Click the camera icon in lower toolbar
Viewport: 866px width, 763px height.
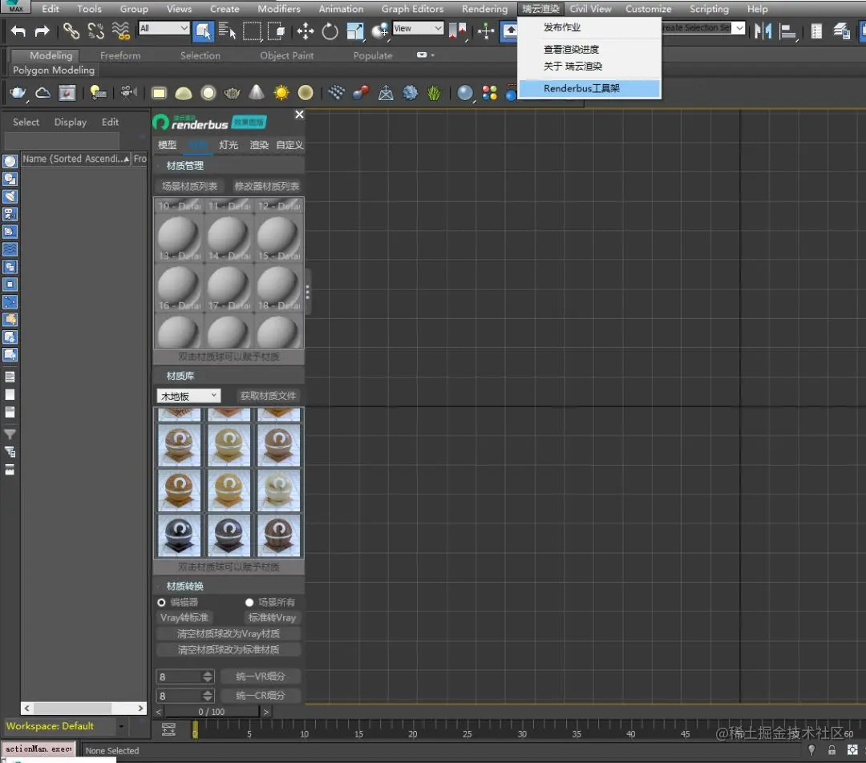128,92
